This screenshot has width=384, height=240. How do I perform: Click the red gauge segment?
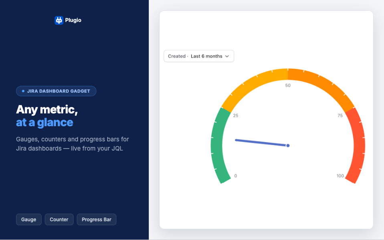click(x=359, y=146)
